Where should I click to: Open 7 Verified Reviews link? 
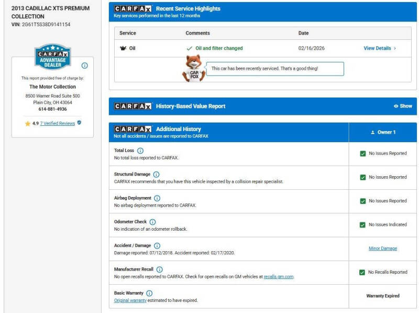click(x=58, y=123)
